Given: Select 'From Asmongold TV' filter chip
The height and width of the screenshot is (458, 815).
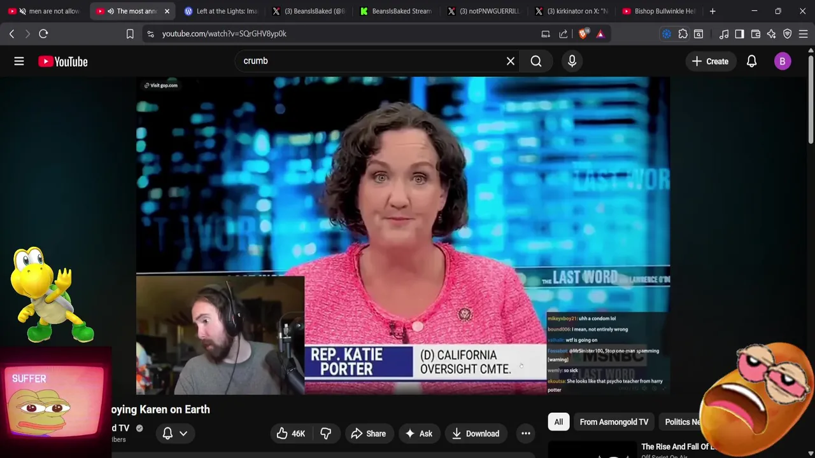Looking at the screenshot, I should [614, 422].
